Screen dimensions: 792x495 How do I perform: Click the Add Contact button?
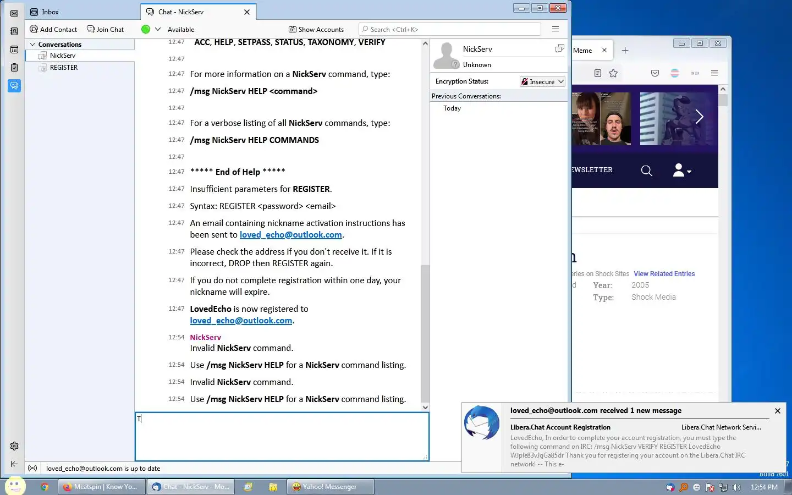click(x=53, y=29)
